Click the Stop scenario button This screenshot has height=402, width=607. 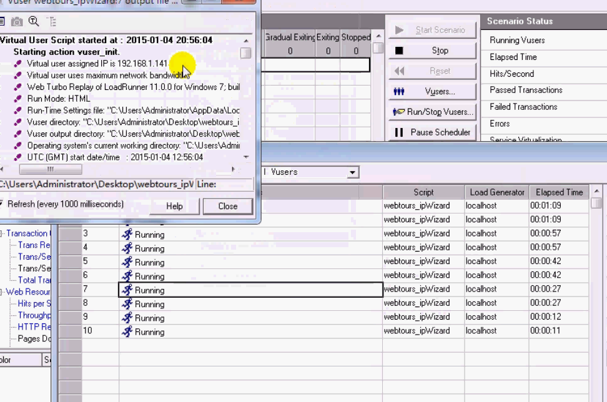pyautogui.click(x=432, y=51)
